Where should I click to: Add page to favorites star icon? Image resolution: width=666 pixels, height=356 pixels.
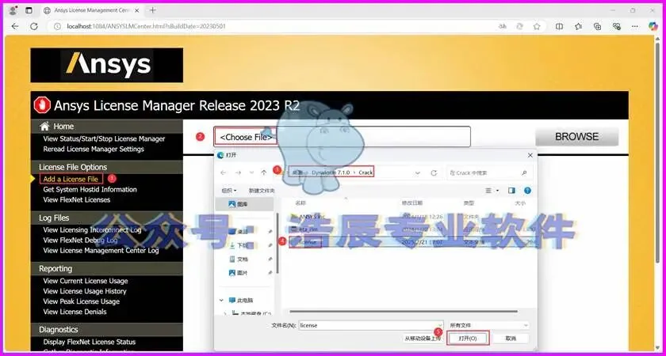tap(537, 26)
